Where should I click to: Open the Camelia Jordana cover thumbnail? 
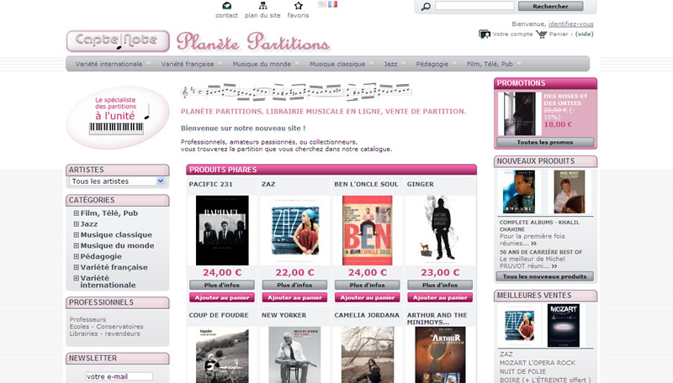(x=368, y=354)
